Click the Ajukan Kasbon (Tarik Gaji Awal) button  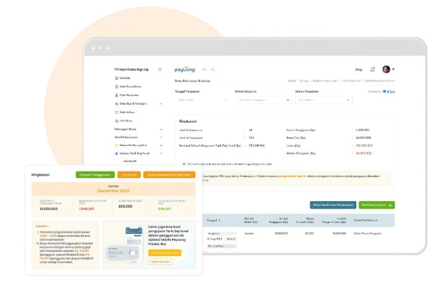pyautogui.click(x=169, y=174)
